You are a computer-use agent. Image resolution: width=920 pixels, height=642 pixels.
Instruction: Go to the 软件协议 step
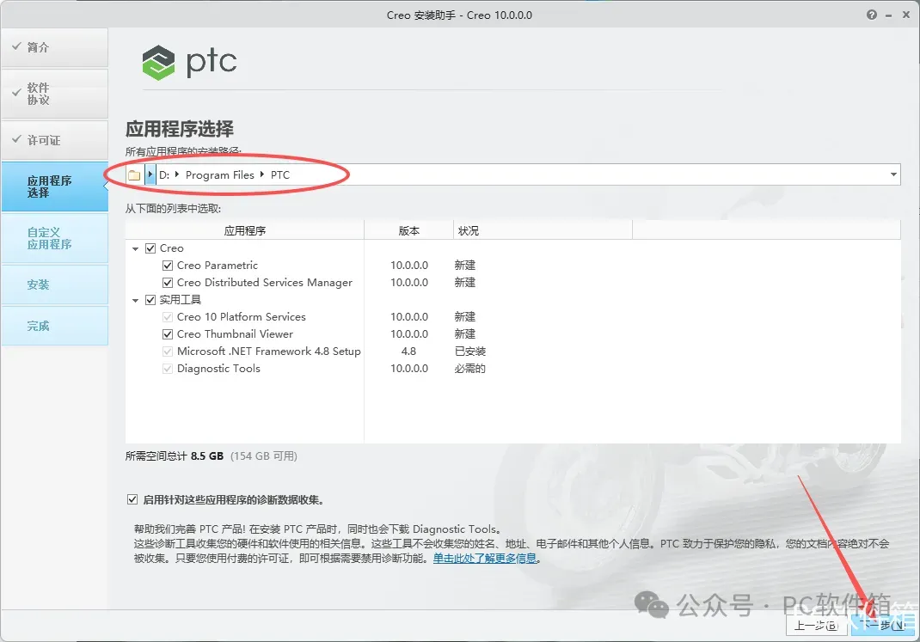pos(54,94)
